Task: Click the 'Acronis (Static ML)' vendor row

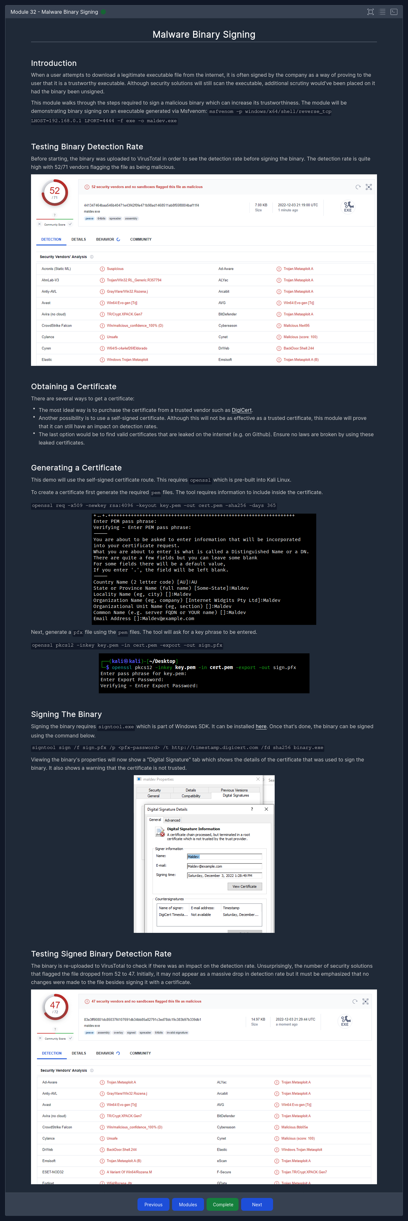Action: coord(56,269)
